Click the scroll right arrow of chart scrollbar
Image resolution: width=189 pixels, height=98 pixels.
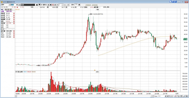coord(153,96)
